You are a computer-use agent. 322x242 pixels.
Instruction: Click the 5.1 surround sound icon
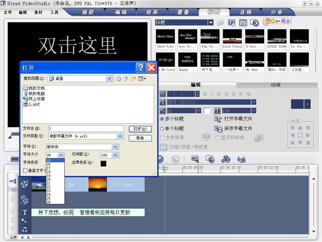241,159
